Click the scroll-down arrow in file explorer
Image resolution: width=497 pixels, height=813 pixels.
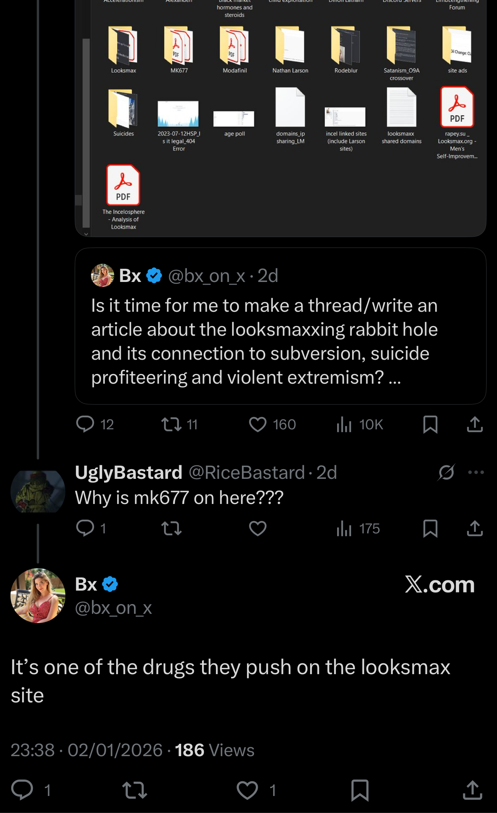point(86,234)
